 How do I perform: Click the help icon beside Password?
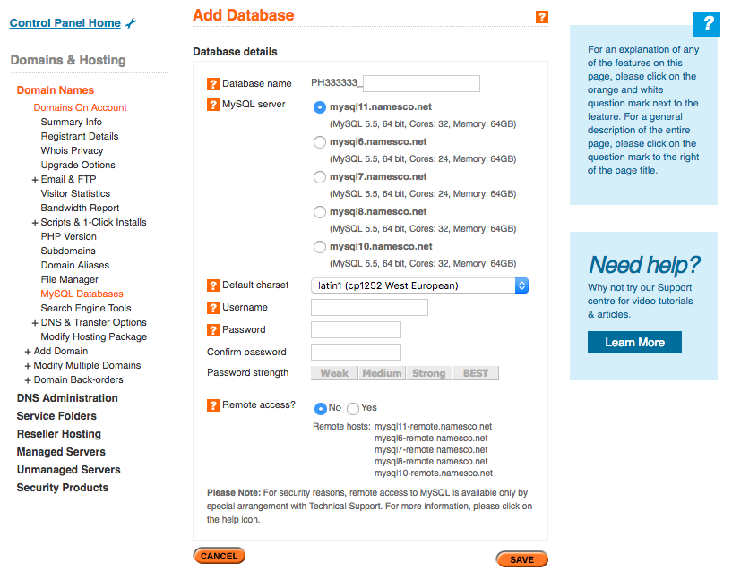coord(213,330)
